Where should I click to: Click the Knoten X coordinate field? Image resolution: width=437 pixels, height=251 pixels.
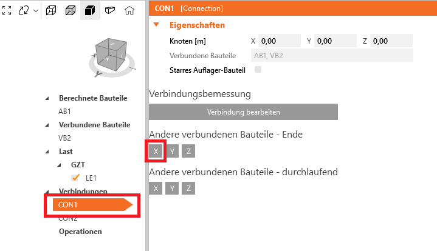pos(280,41)
